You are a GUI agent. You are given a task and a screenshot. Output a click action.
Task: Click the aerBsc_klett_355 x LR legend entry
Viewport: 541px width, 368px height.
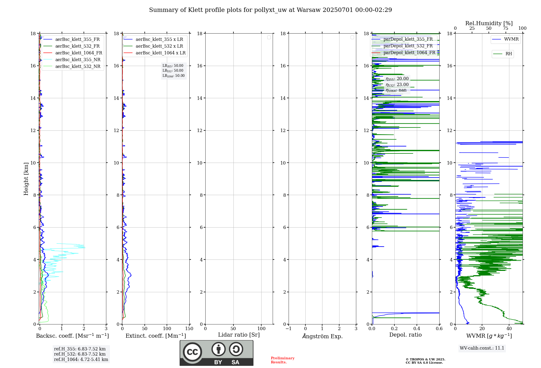pyautogui.click(x=153, y=39)
